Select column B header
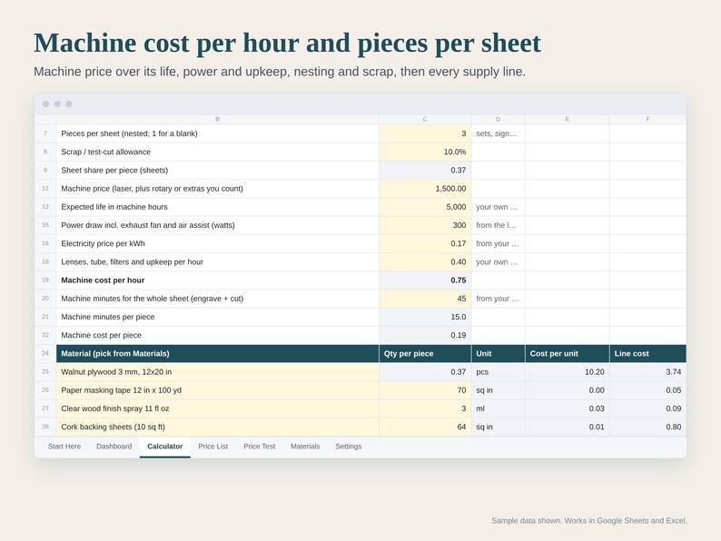Screen dimensions: 721x541 click(218, 119)
